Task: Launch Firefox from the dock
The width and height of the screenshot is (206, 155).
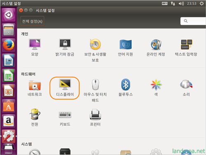Action: 9,45
